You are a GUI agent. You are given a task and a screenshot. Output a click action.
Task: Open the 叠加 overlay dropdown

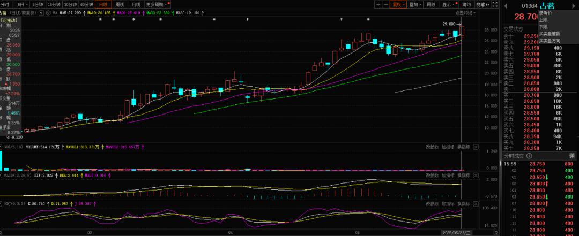[415, 4]
